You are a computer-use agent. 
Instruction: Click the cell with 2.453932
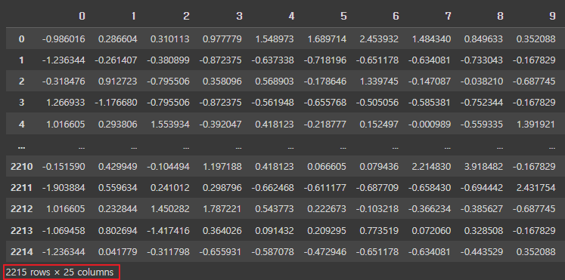point(379,38)
